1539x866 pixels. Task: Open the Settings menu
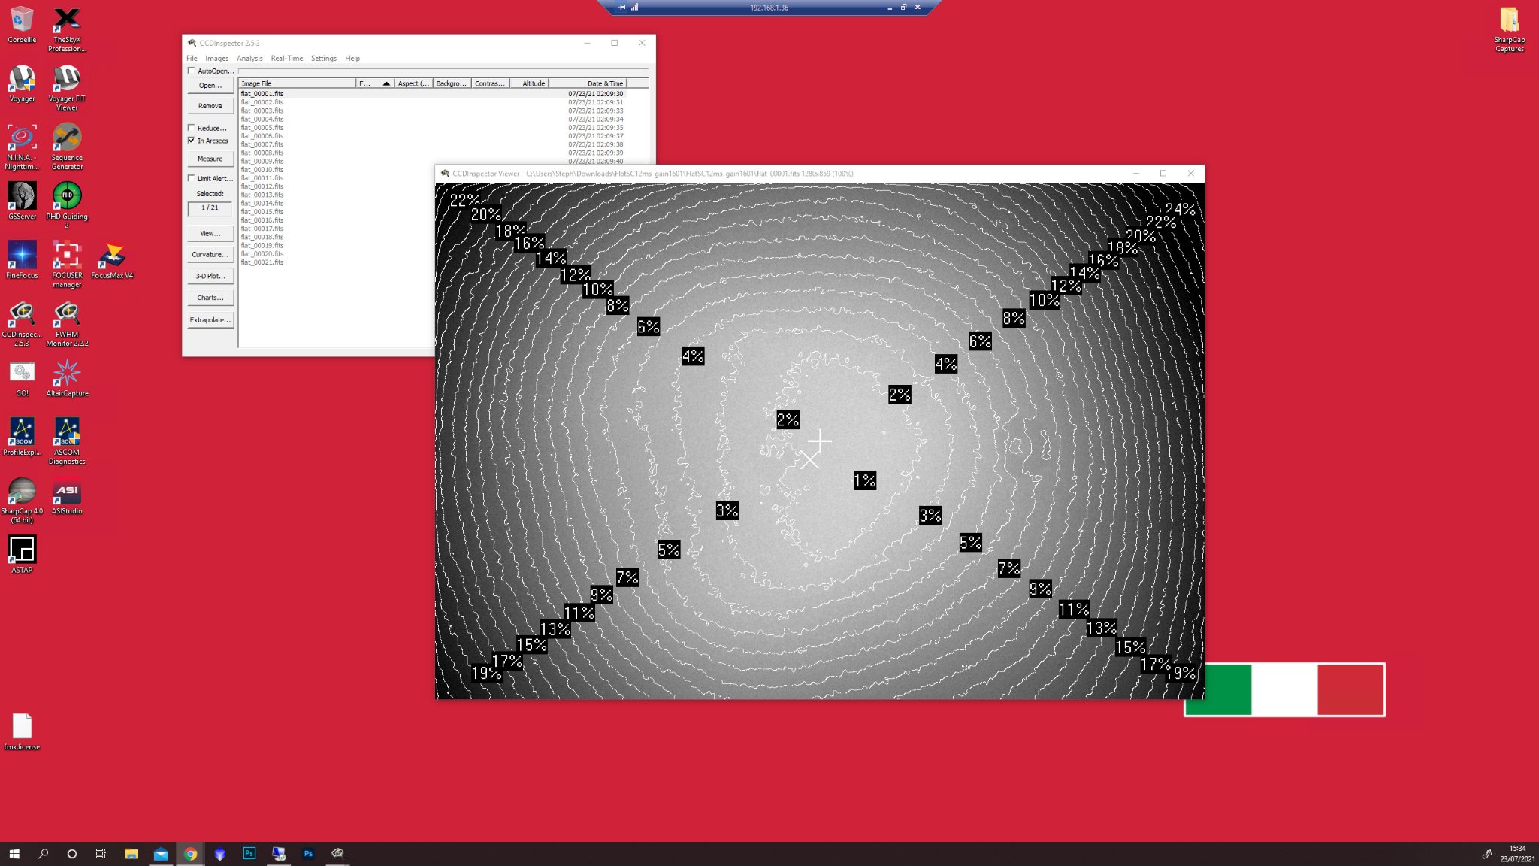[x=324, y=58]
